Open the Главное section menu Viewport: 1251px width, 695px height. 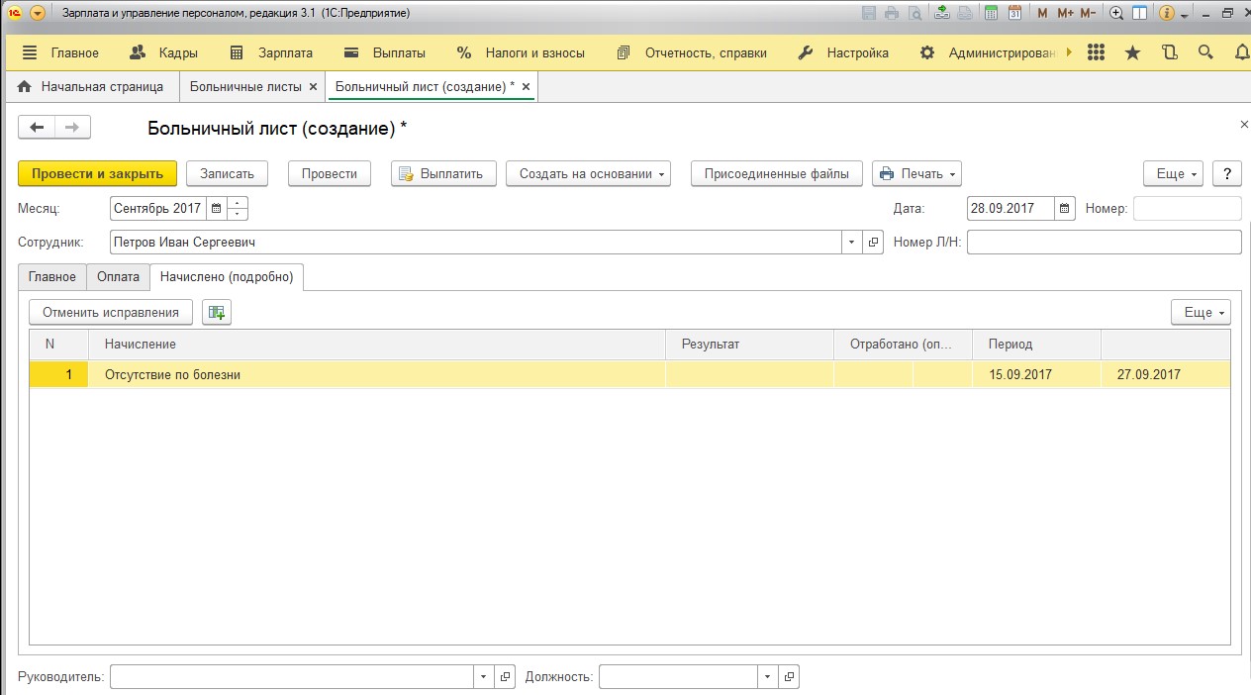tap(60, 52)
